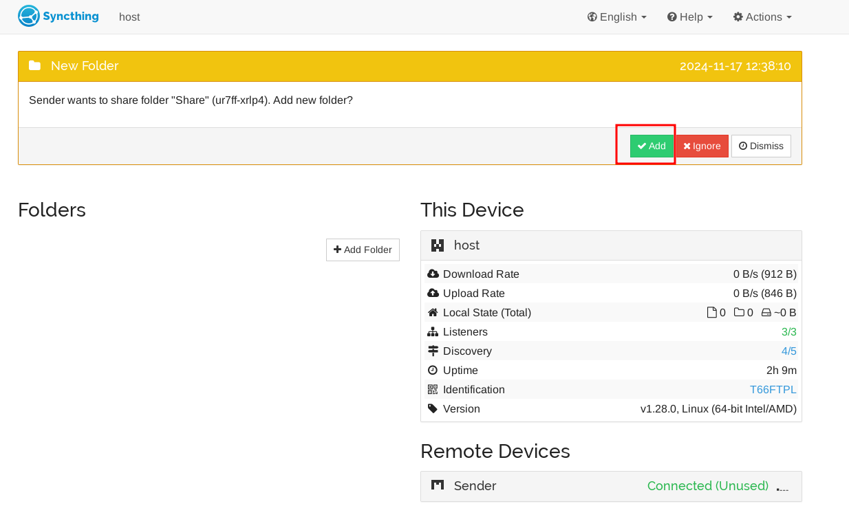The image size is (849, 506).
Task: Click the Download Rate cloud icon
Action: [x=433, y=274]
